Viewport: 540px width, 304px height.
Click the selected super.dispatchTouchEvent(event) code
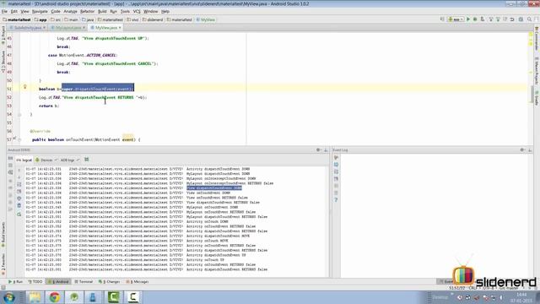pos(98,89)
